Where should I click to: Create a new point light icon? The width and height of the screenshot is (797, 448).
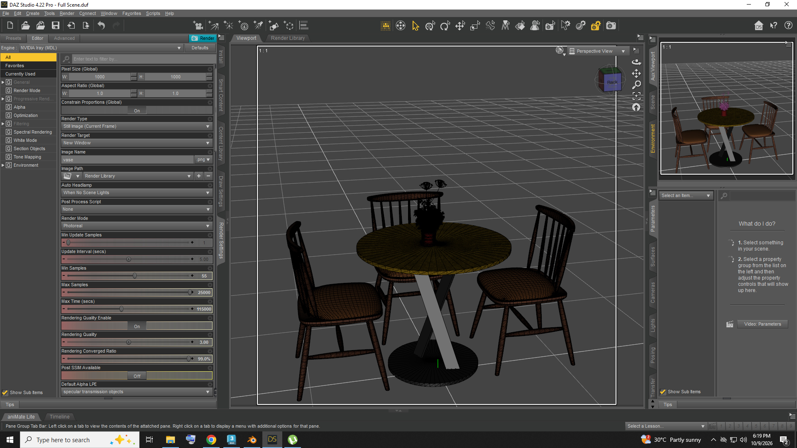coord(228,26)
